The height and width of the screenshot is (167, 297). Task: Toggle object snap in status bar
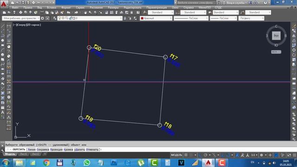228,155
